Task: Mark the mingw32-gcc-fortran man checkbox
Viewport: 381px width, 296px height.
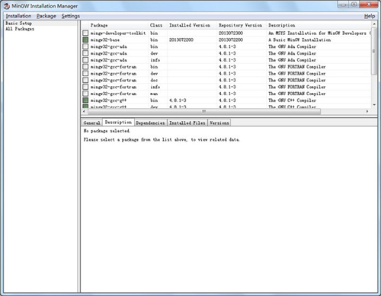Action: [x=85, y=94]
